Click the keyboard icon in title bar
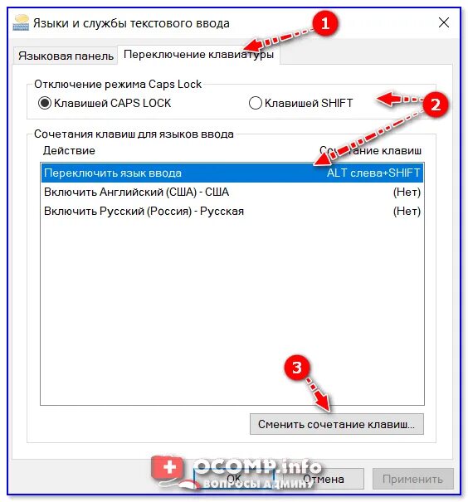 pyautogui.click(x=21, y=22)
